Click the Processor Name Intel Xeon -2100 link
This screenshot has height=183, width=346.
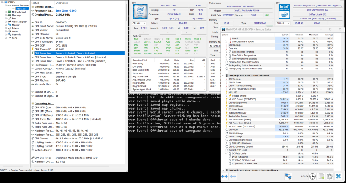pos(66,10)
